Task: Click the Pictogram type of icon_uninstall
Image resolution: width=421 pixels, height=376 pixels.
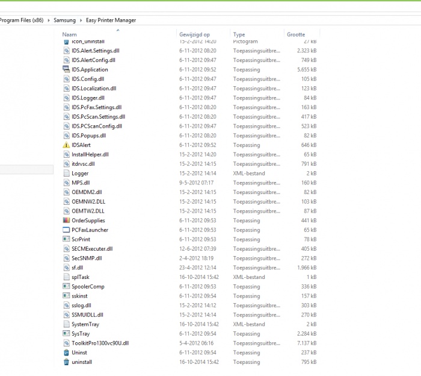Action: [245, 42]
